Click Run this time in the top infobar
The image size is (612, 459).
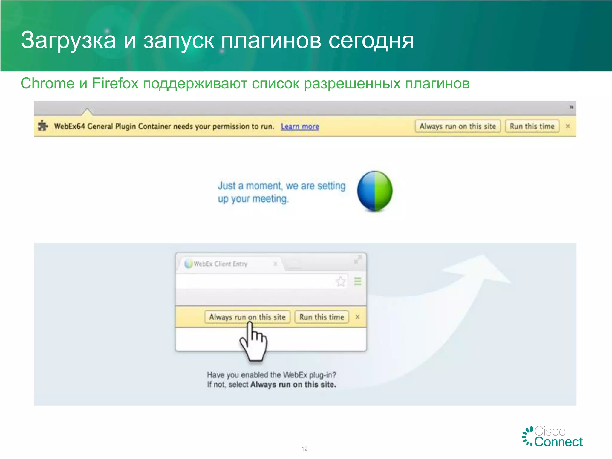[532, 126]
